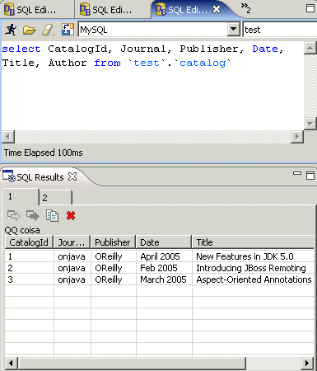This screenshot has width=317, height=371.
Task: Clear editor with eraser icon
Action: pyautogui.click(x=49, y=30)
